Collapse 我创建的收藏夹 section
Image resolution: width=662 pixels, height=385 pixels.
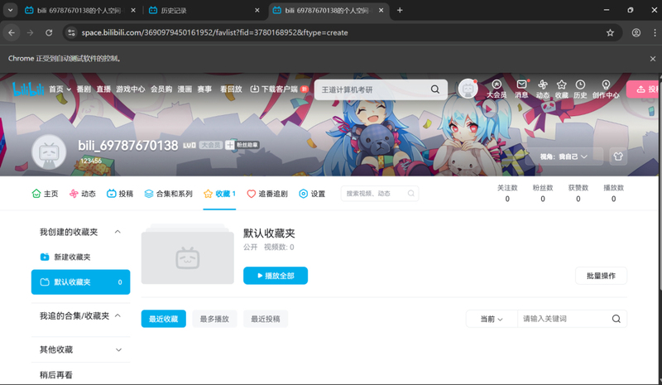click(x=118, y=232)
